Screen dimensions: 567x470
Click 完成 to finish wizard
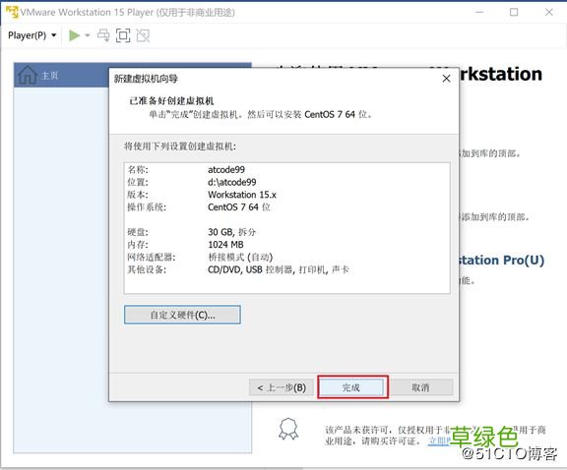[x=351, y=388]
